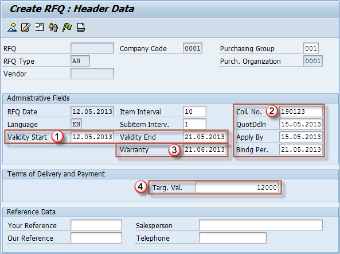Focus the Your Reference input box
Viewport: 340px width, 254px height.
pos(96,225)
